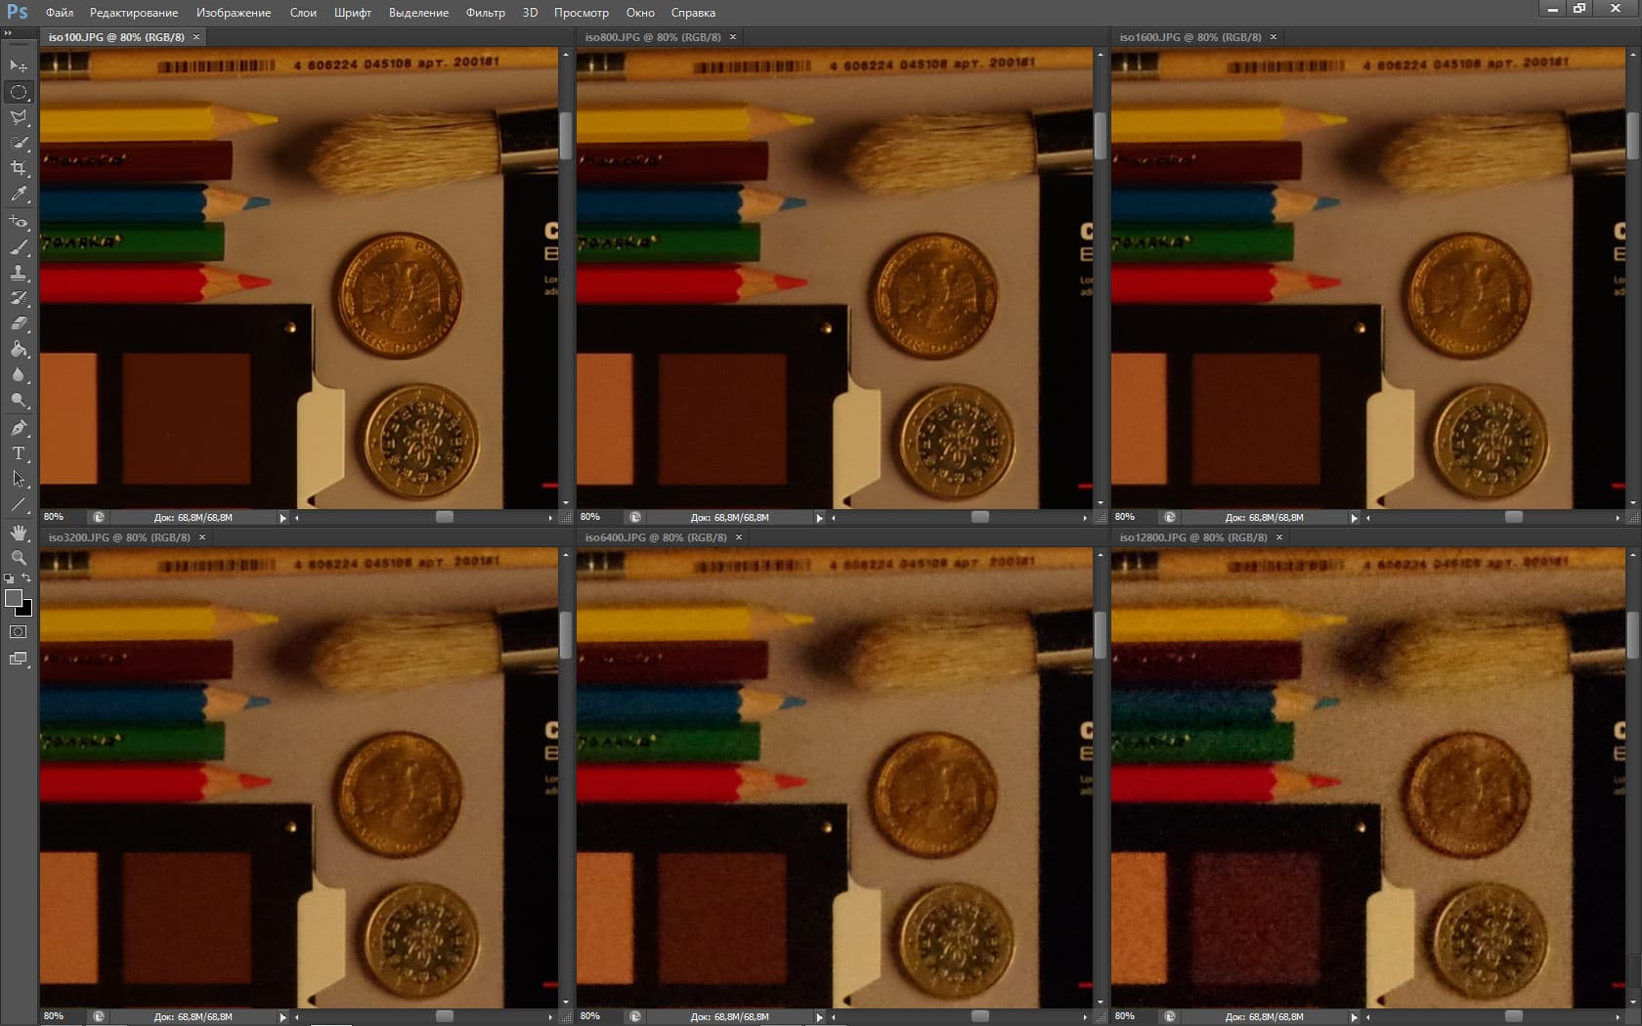Image resolution: width=1642 pixels, height=1026 pixels.
Task: Expand status bar options arrow in iso100.JPG
Action: (x=283, y=518)
